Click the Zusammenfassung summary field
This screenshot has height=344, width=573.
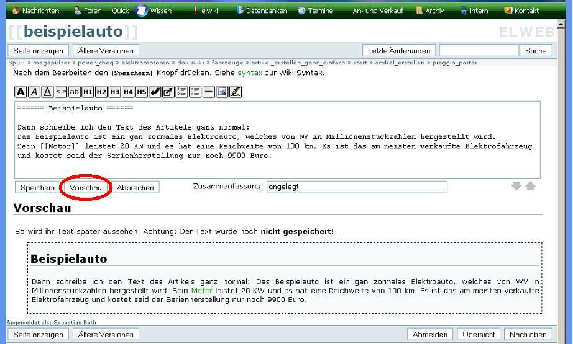click(x=356, y=187)
